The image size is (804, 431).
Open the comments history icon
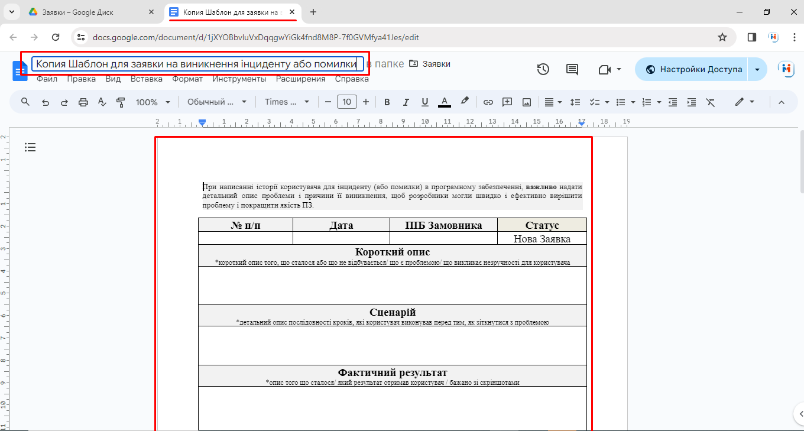tap(572, 69)
